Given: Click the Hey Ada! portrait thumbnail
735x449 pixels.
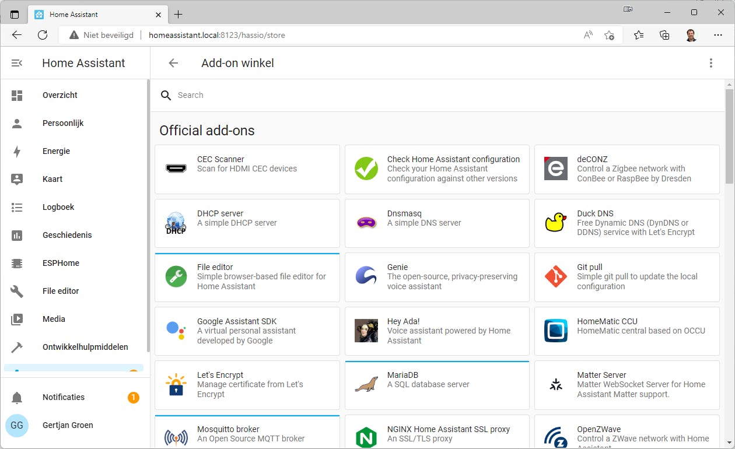Looking at the screenshot, I should coord(366,331).
